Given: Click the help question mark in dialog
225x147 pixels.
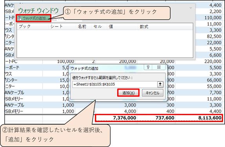Looking at the screenshot, I should 148,67.
